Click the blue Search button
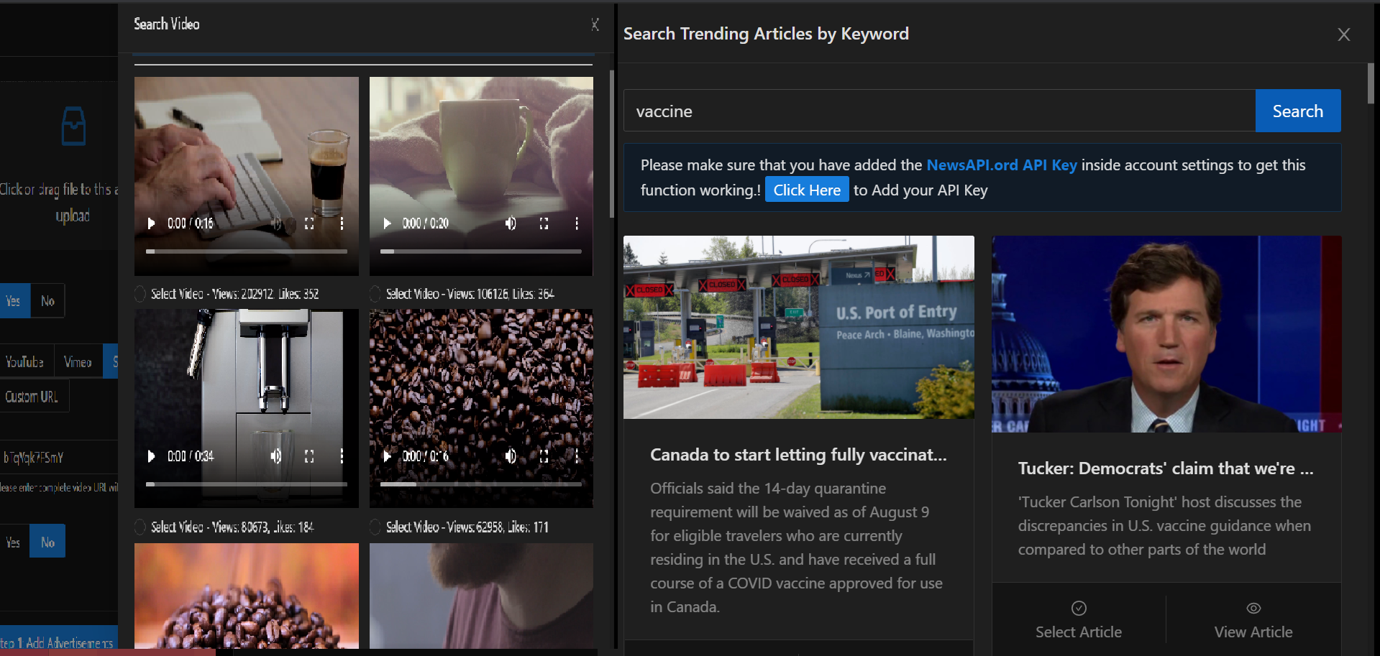Screen dimensions: 1380x656 click(1298, 111)
